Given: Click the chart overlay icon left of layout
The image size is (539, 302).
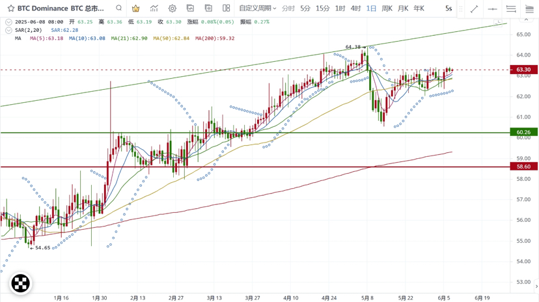Looking at the screenshot, I should (208, 8).
